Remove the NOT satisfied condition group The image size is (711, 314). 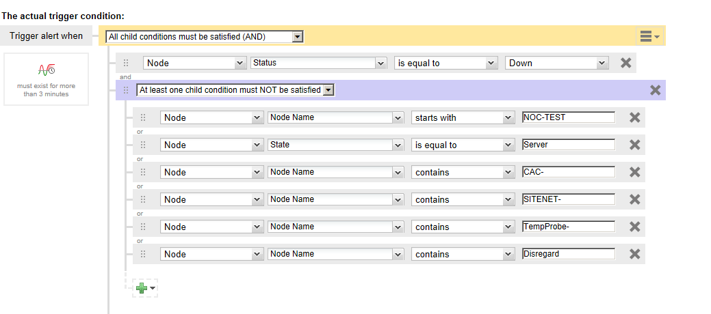(x=655, y=90)
